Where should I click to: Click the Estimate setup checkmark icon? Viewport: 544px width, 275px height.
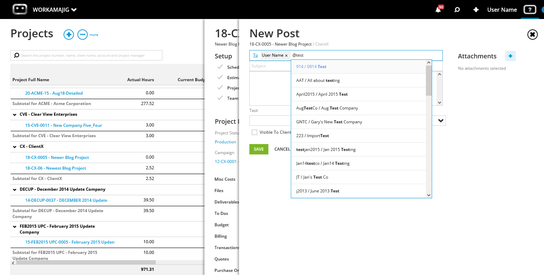[x=220, y=77]
